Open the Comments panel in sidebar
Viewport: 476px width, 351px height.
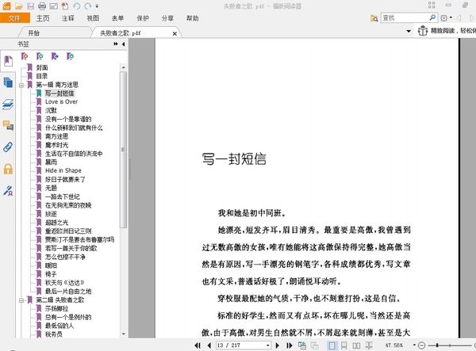[8, 125]
